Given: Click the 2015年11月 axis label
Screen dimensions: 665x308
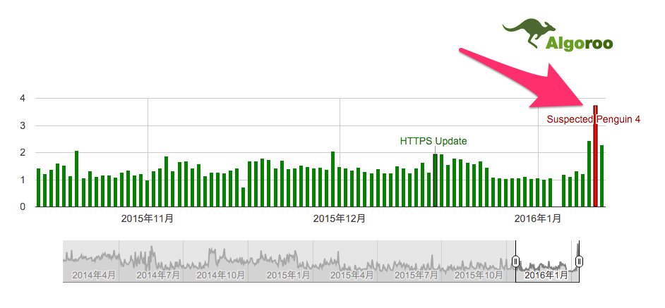Looking at the screenshot, I should [x=147, y=218].
